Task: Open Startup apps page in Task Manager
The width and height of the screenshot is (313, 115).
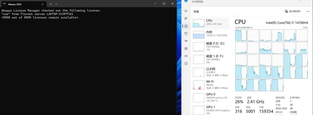Action: click(186, 41)
